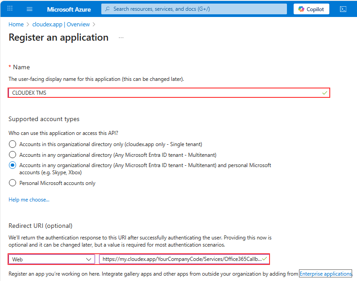Expand the Web platform dropdown

pyautogui.click(x=51, y=259)
